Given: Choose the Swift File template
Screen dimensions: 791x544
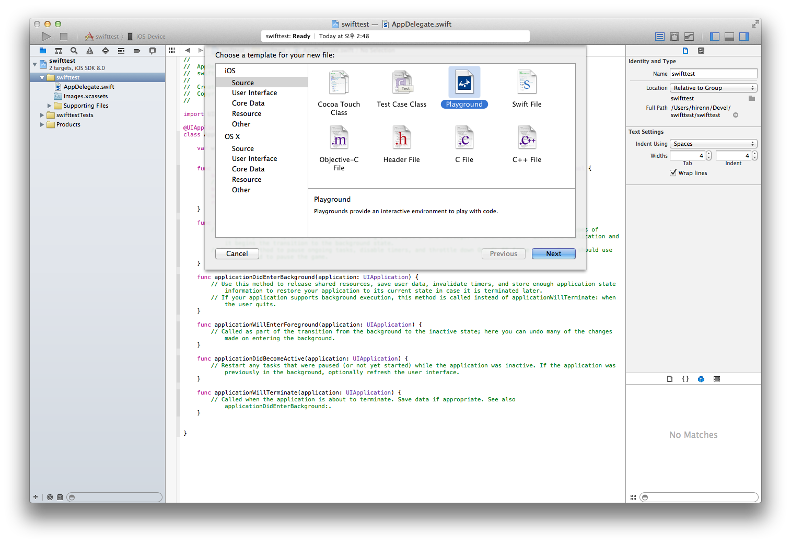Looking at the screenshot, I should tap(527, 89).
